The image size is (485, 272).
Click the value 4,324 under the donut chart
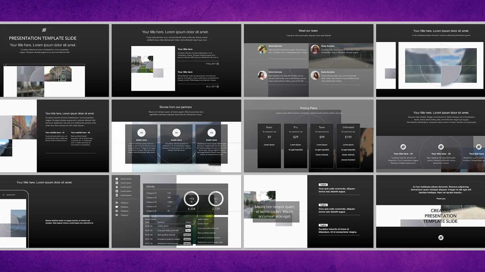[x=192, y=209]
